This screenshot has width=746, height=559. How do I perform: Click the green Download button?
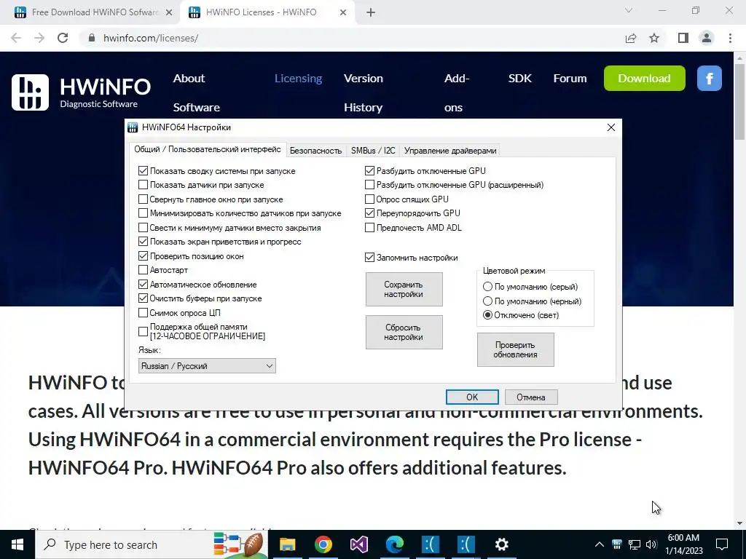(x=644, y=79)
